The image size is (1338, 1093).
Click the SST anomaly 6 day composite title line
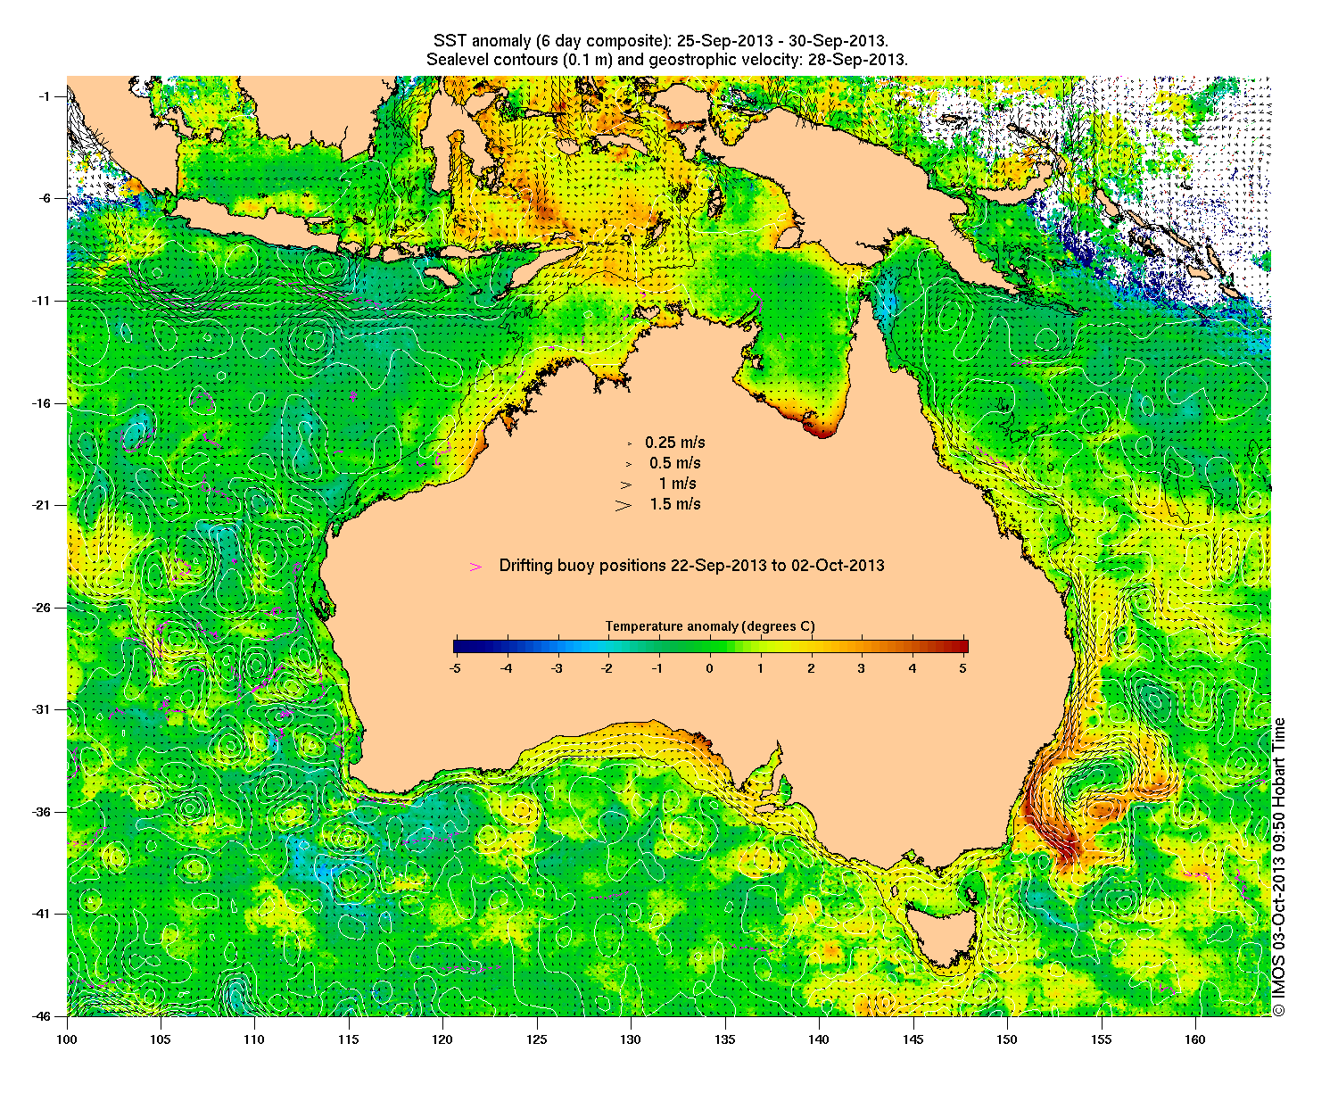660,42
